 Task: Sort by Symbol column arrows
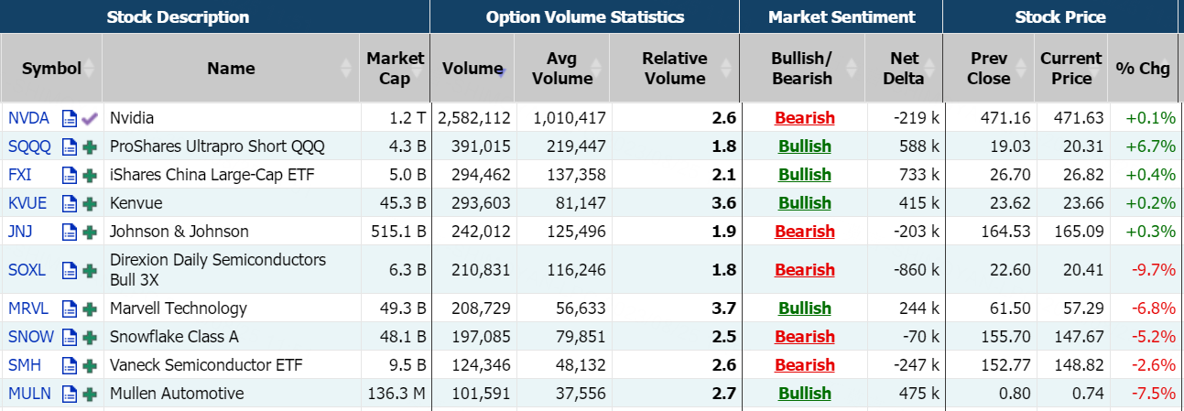point(90,68)
